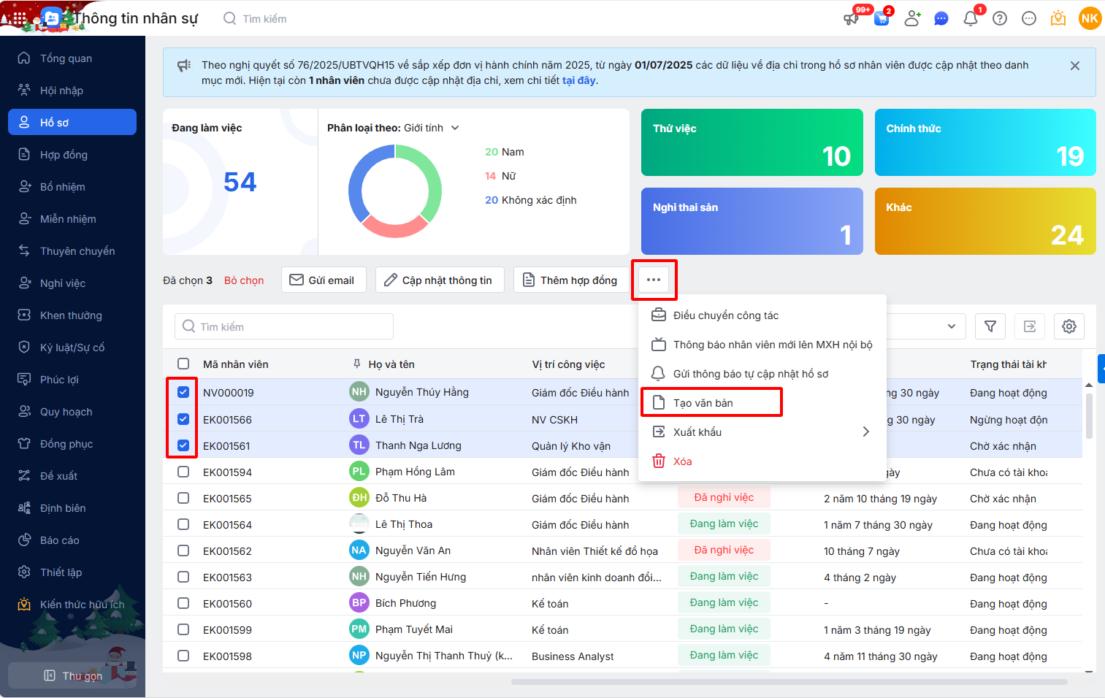Screen dimensions: 1105x698
Task: Open the notifications bell icon
Action: 970,19
